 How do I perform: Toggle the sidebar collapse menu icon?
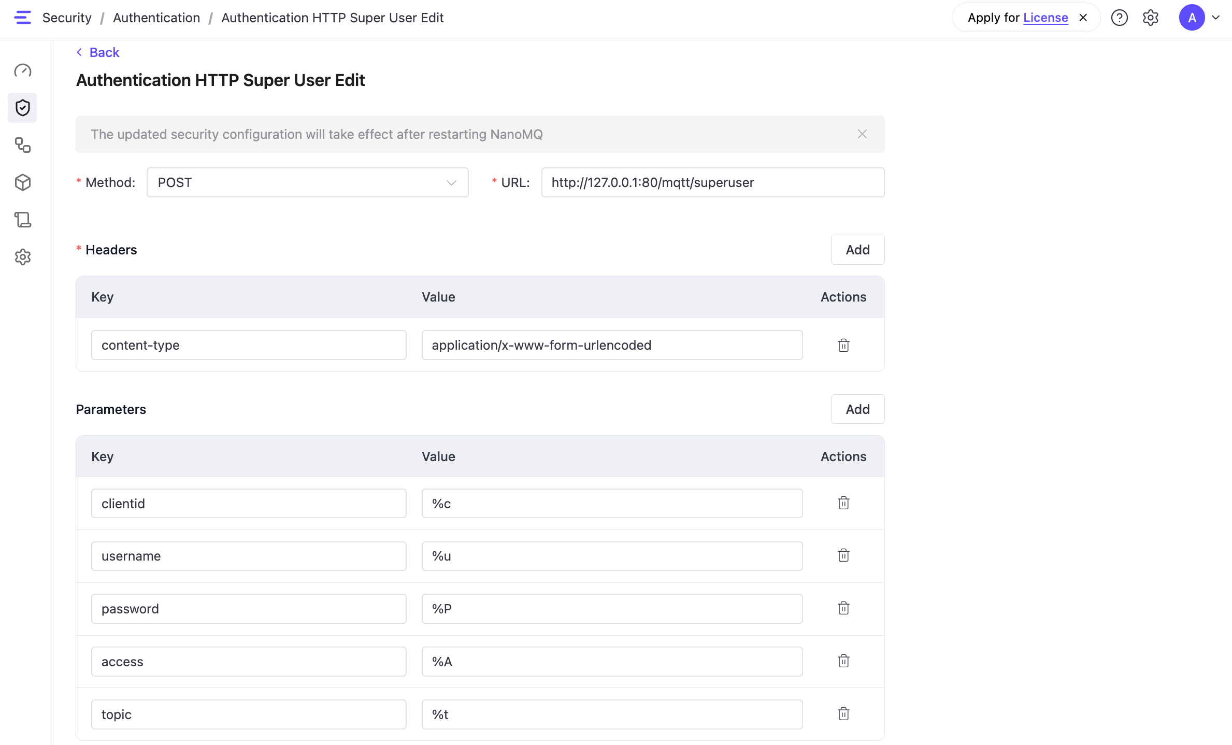coord(23,18)
